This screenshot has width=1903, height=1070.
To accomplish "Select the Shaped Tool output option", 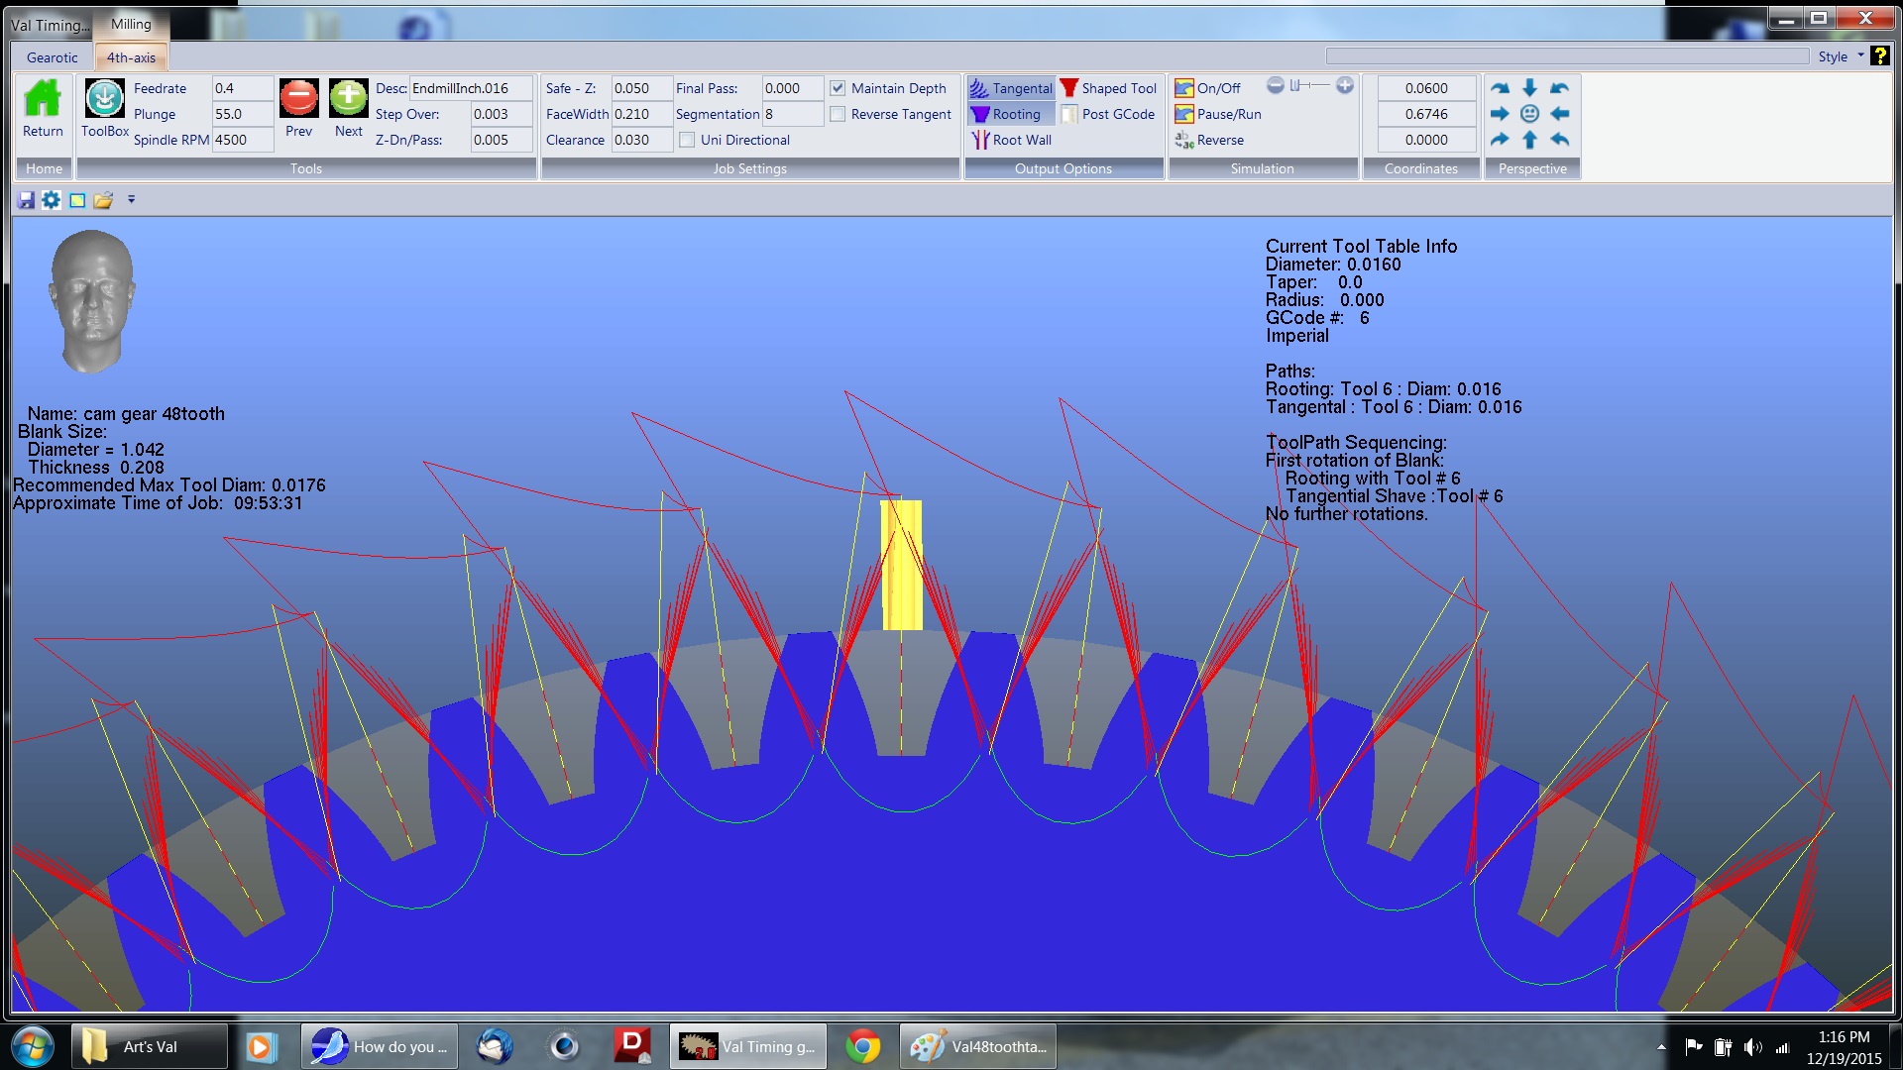I will [x=1108, y=88].
